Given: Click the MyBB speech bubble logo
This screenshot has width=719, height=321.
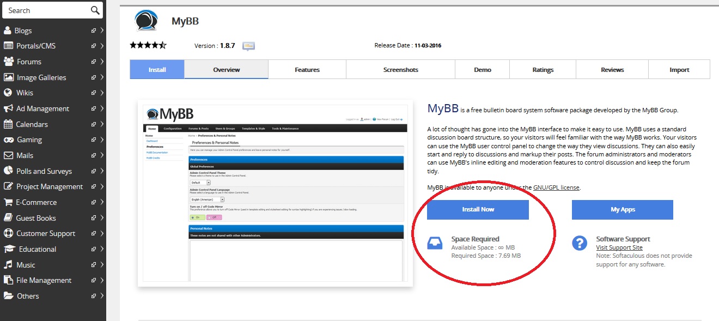Looking at the screenshot, I should click(x=146, y=21).
